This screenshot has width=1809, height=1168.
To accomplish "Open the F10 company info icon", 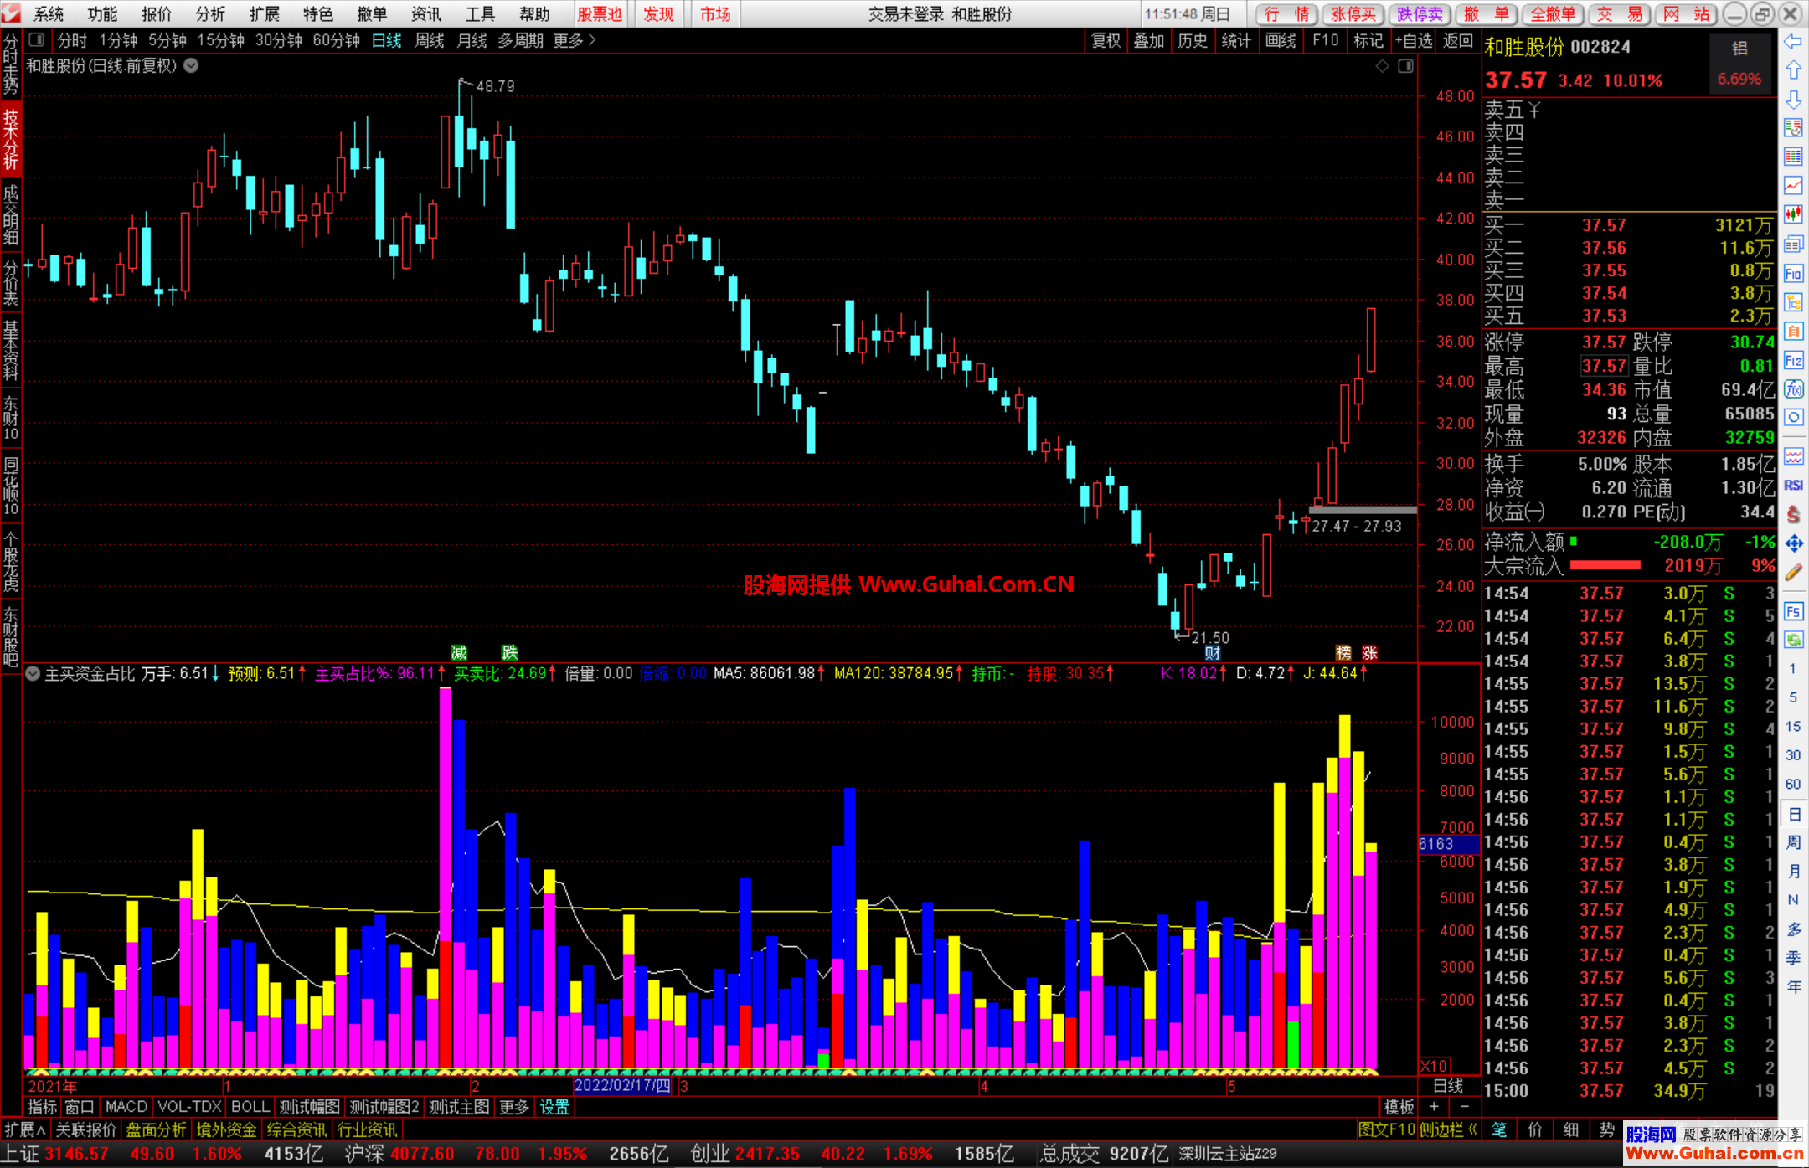I will point(1793,274).
